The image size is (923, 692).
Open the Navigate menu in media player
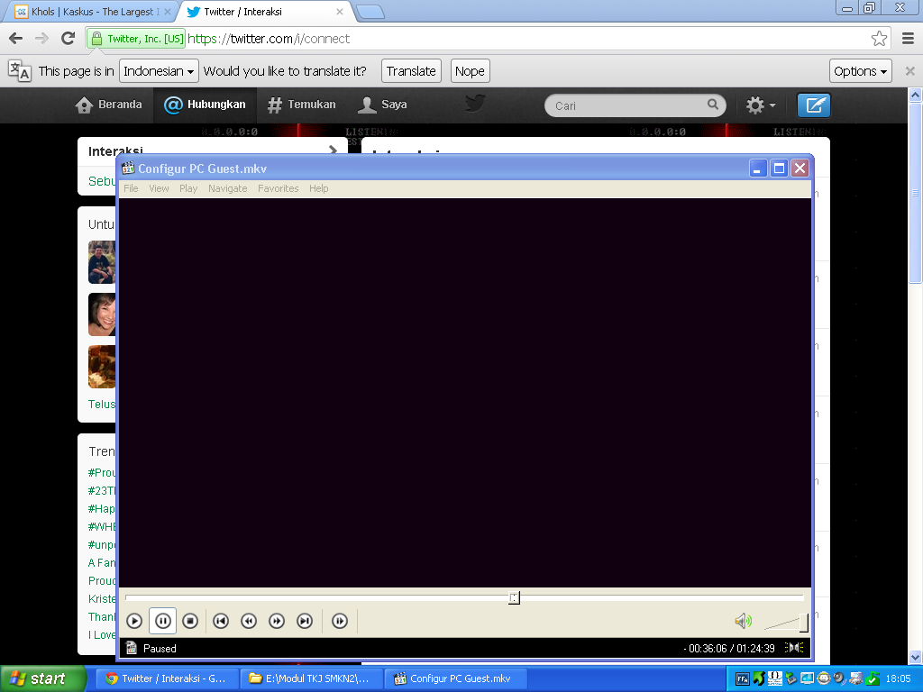227,188
